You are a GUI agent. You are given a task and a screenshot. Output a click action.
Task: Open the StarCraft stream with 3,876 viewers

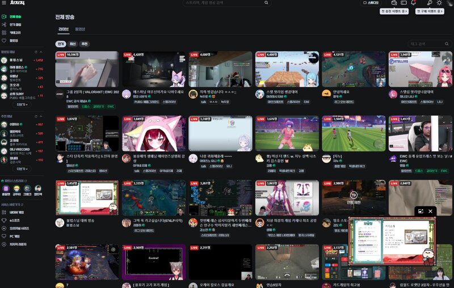click(87, 134)
